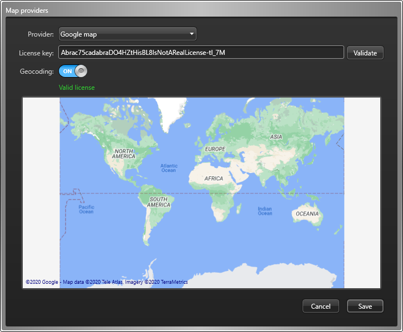This screenshot has width=403, height=332.
Task: Click the South America label on map
Action: pos(158,202)
